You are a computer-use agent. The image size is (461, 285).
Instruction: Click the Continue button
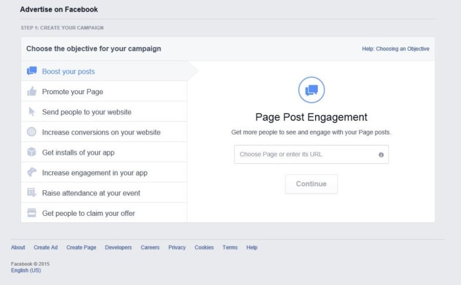[x=311, y=184]
